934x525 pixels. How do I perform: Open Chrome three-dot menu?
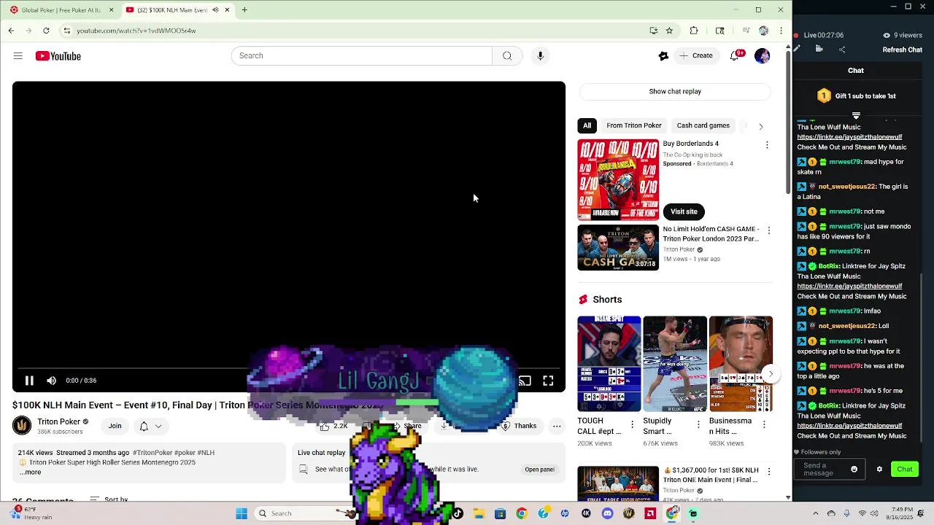(781, 31)
